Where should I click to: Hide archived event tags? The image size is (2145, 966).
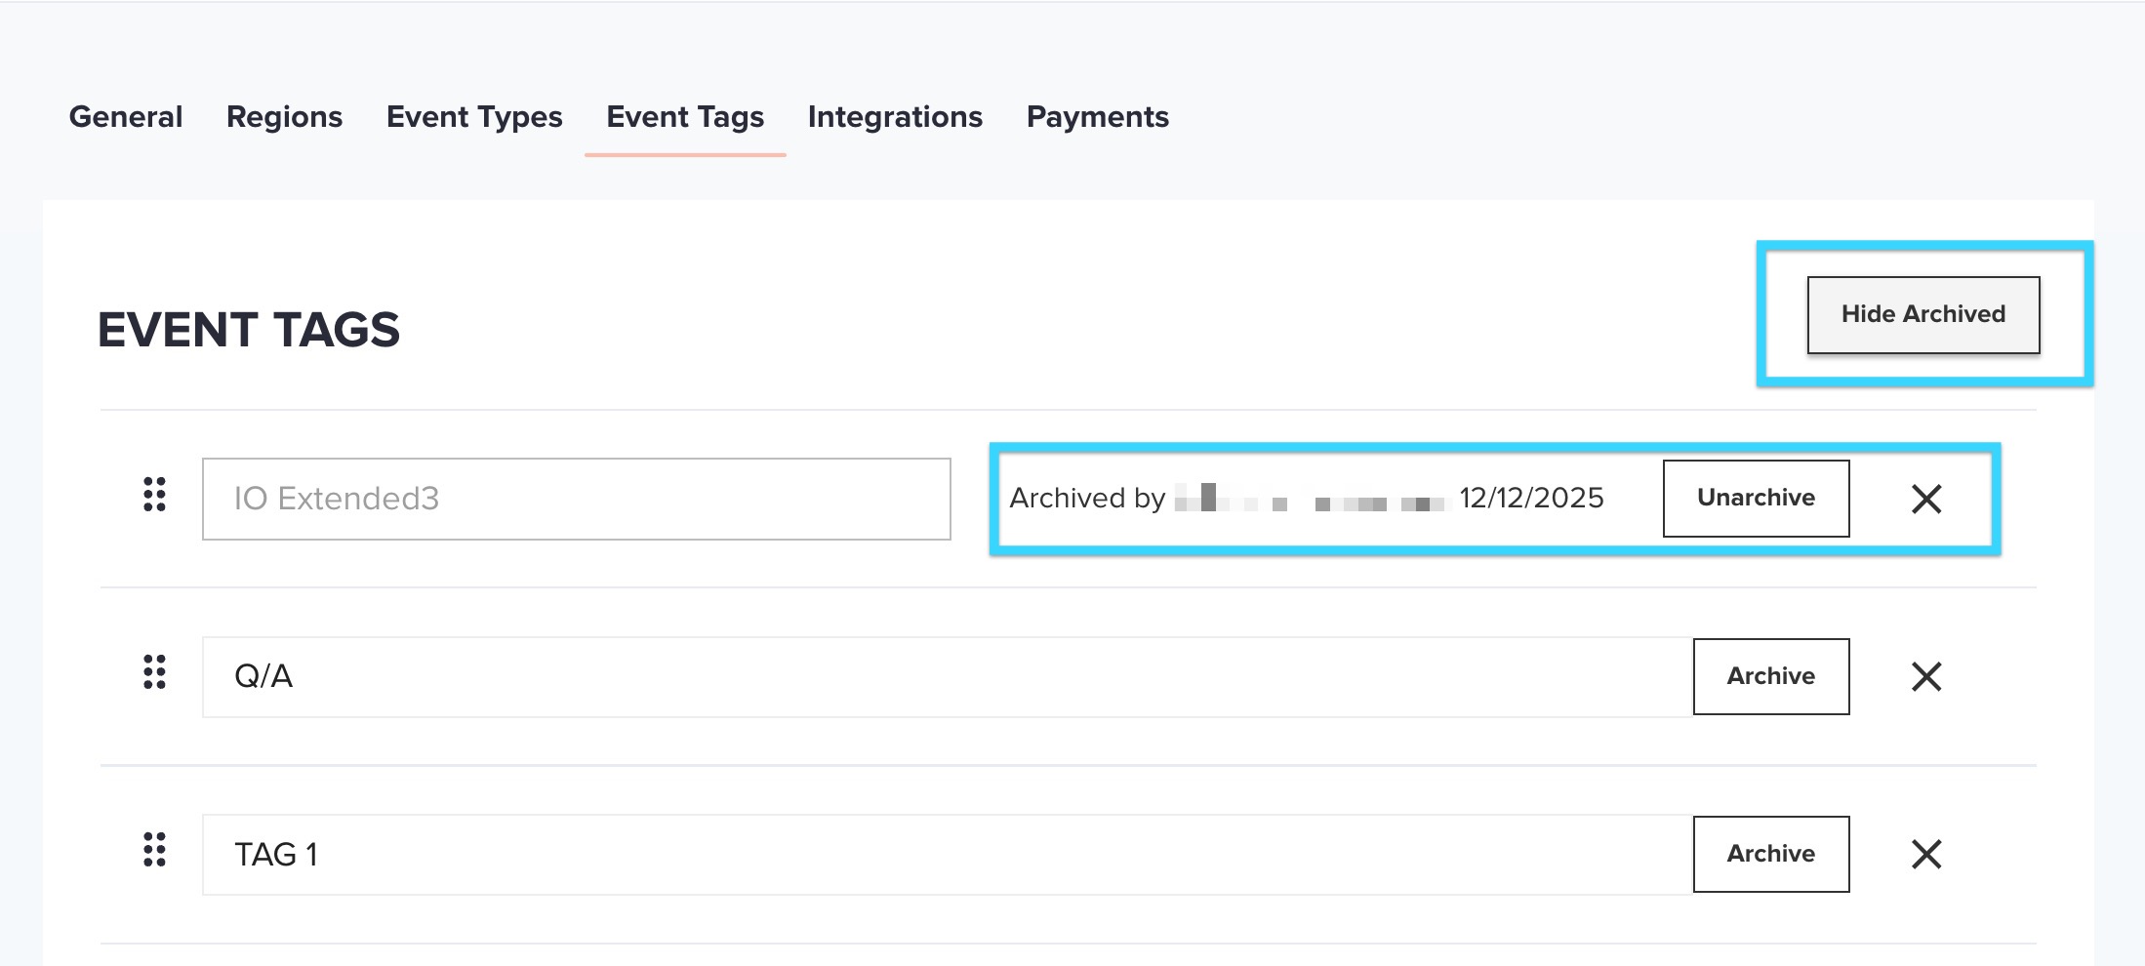pyautogui.click(x=1922, y=314)
